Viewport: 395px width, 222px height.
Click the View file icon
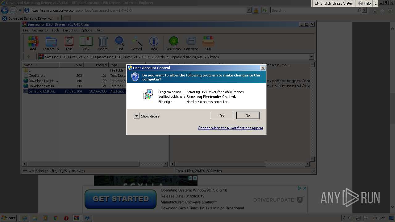tap(86, 43)
